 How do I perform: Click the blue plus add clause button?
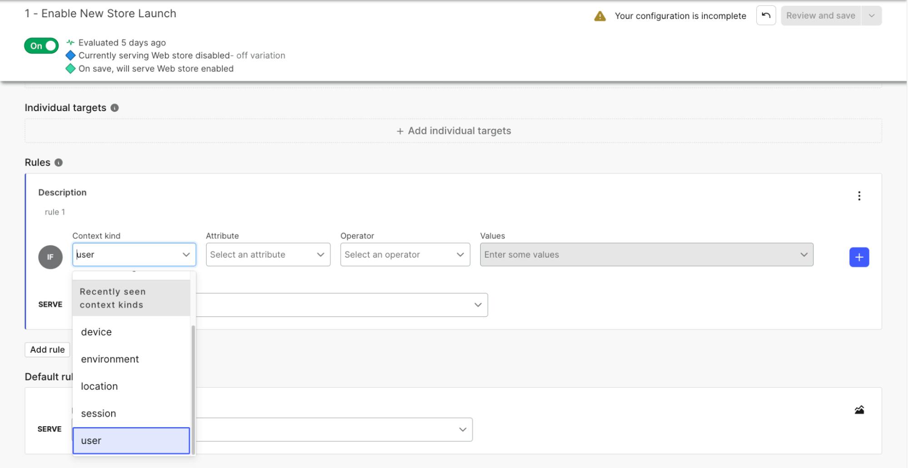click(858, 257)
